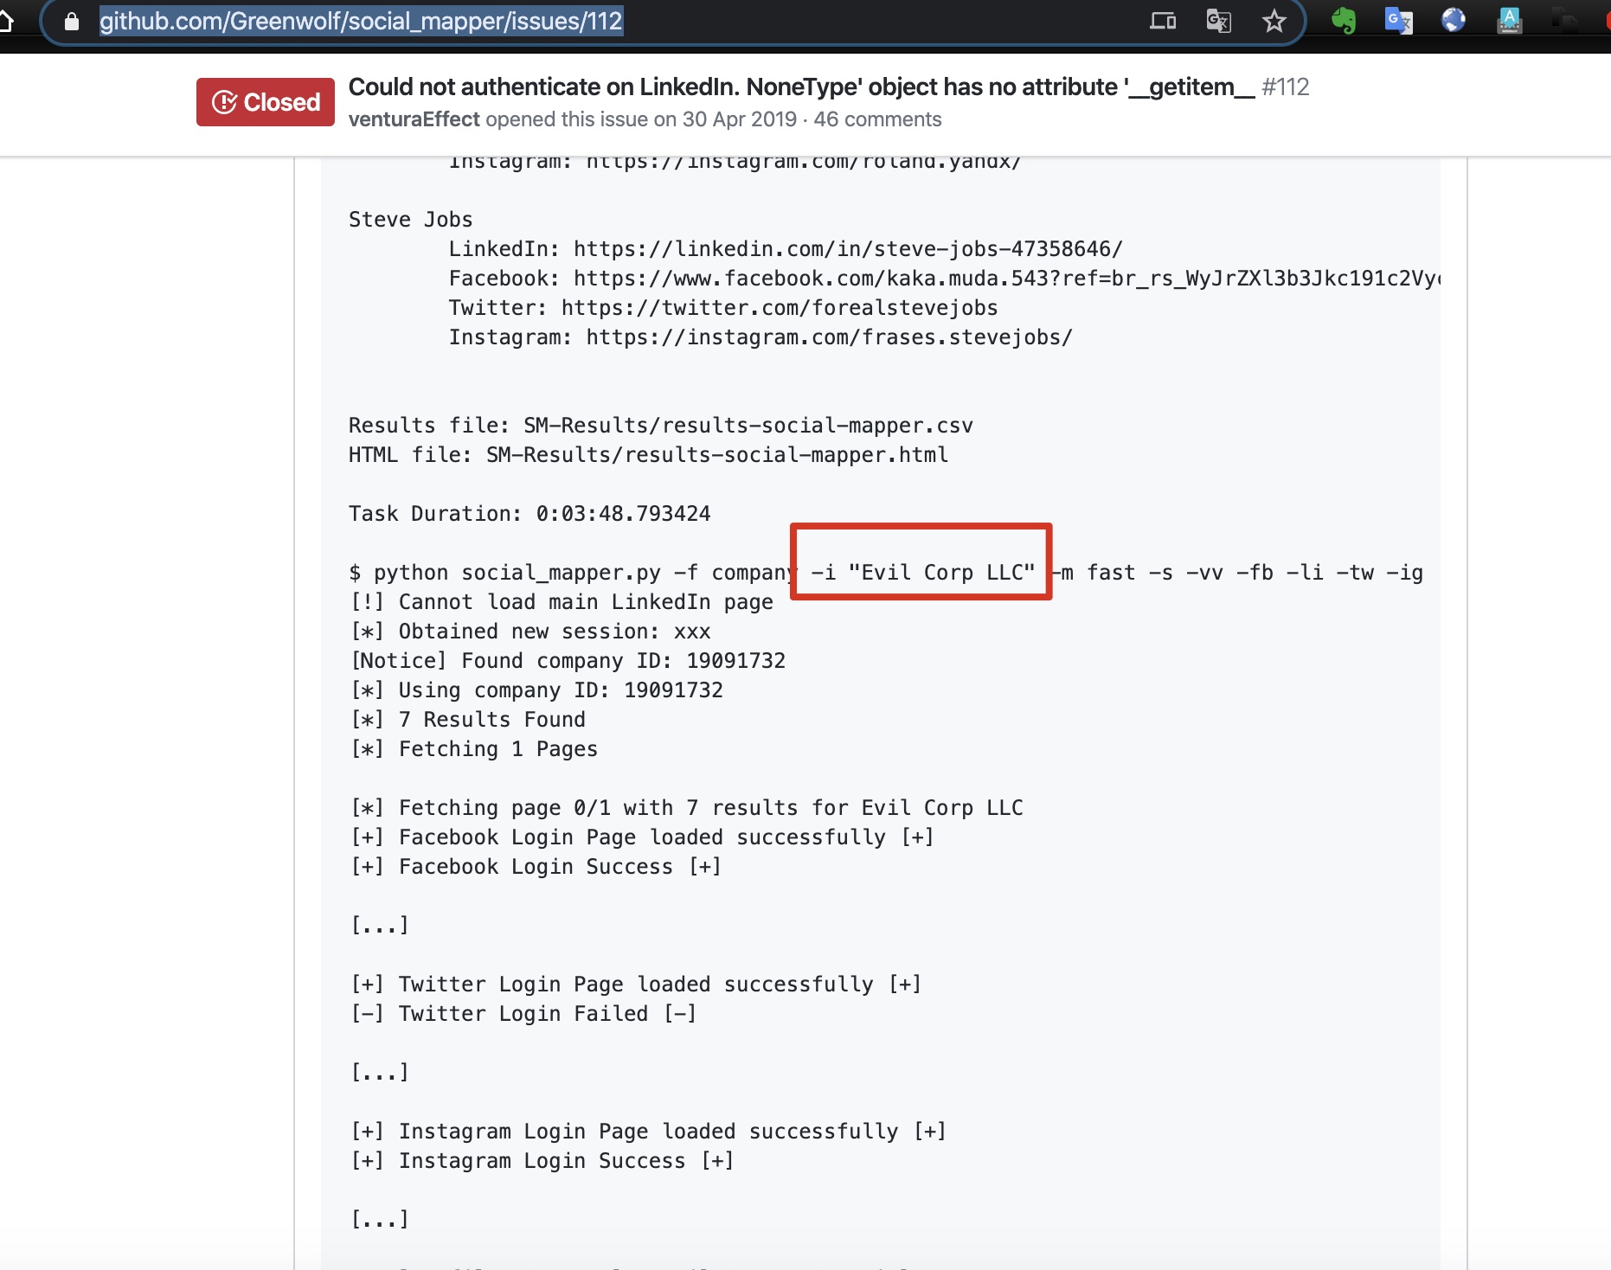Click the 'HTML file' results path line
This screenshot has width=1611, height=1270.
click(648, 455)
